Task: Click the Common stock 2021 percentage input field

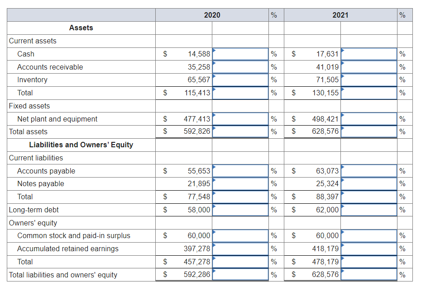Action: point(368,235)
